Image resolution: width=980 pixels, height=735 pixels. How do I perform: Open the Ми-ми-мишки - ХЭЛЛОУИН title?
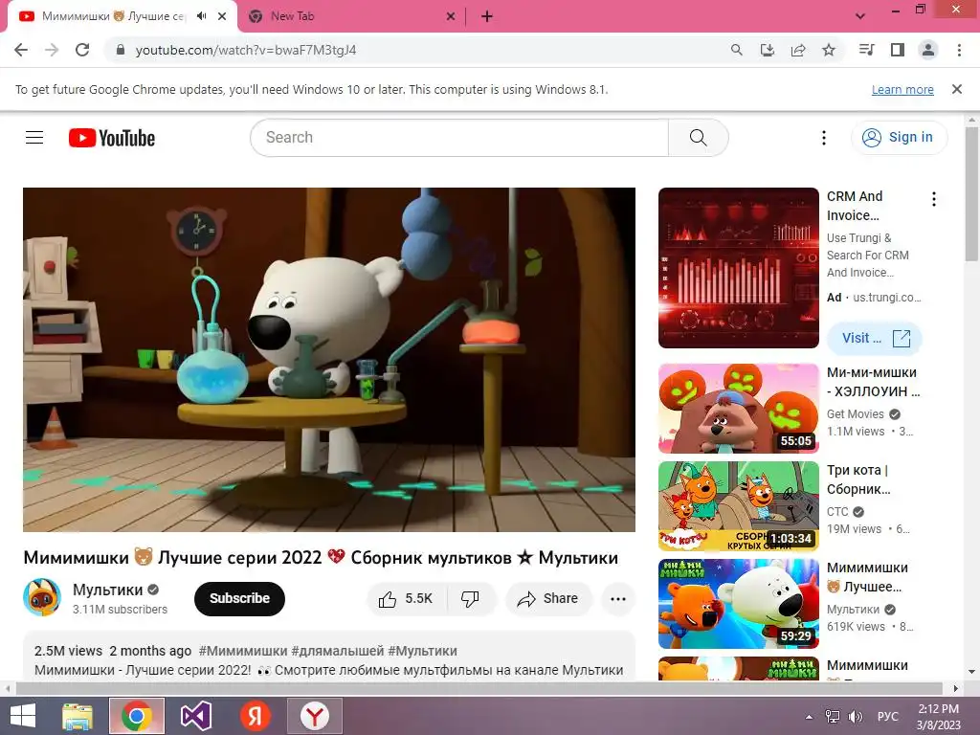(873, 382)
